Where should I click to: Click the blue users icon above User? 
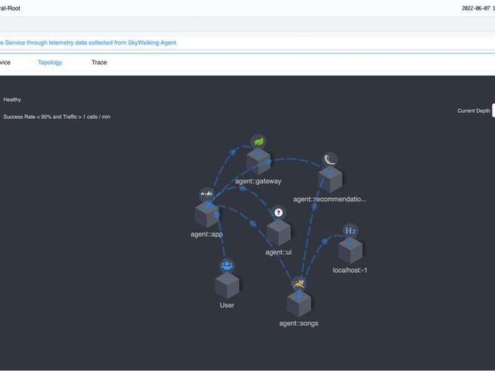pos(227,265)
